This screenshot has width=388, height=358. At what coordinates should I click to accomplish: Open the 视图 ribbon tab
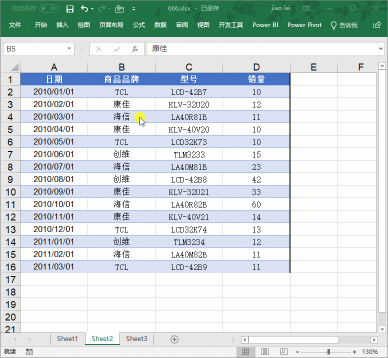point(203,25)
